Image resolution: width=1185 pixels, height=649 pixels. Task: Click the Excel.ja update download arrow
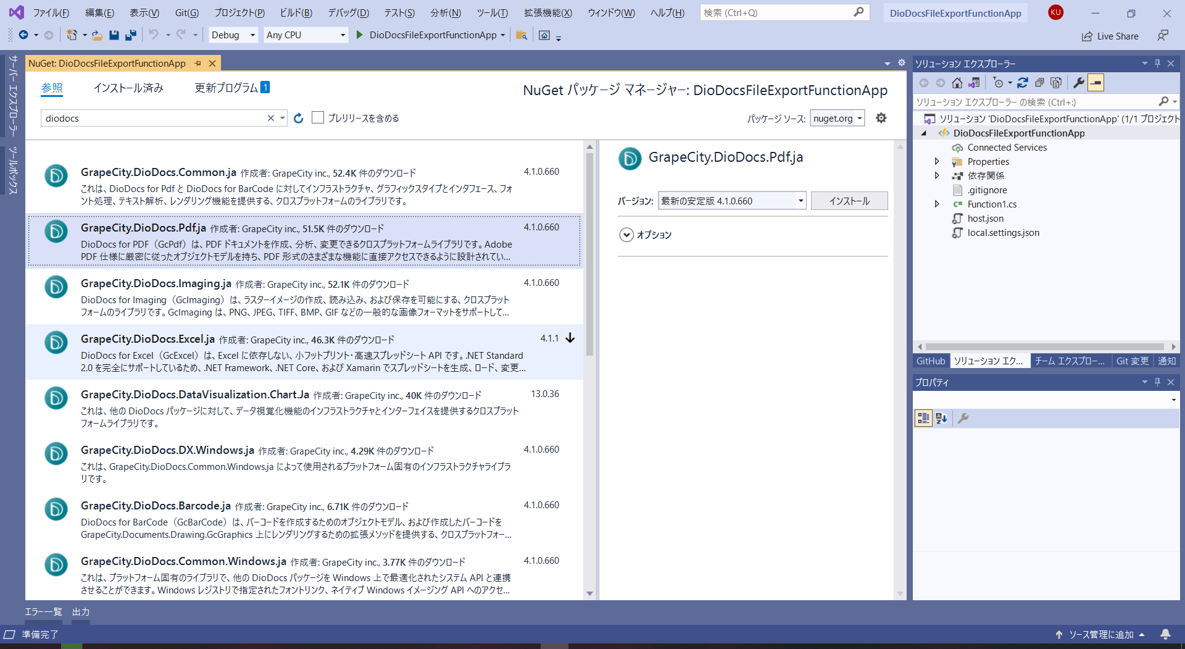[x=570, y=338]
